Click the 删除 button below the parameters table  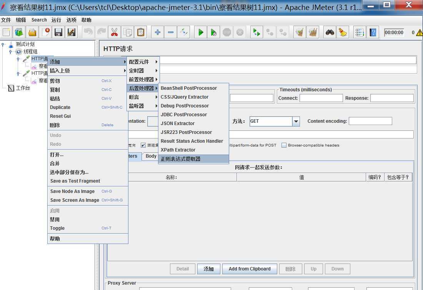click(291, 269)
